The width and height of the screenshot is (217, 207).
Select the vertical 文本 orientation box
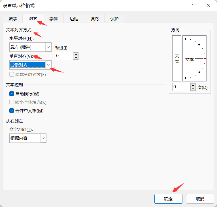coord(177,58)
